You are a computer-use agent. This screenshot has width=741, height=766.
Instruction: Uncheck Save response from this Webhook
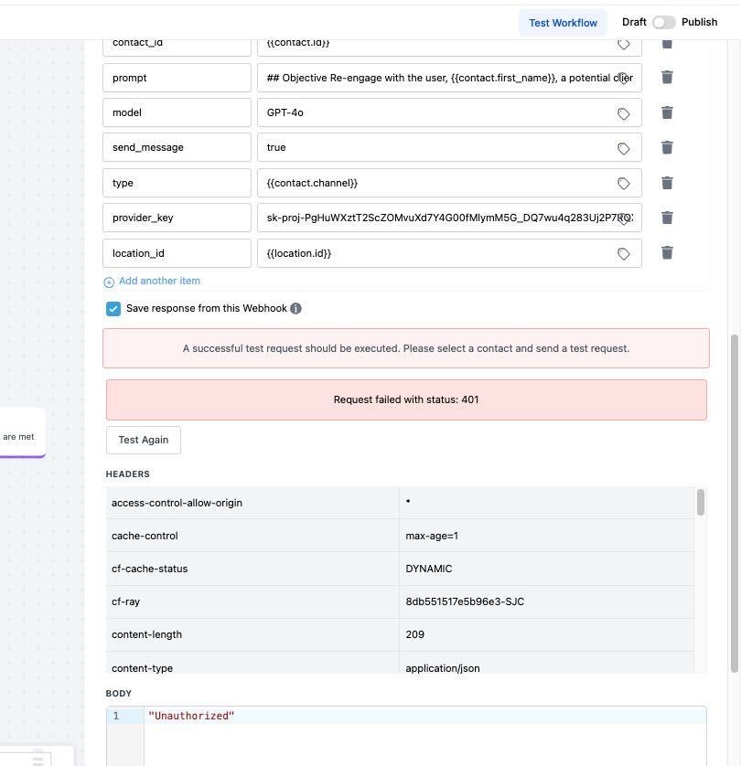[x=113, y=309]
